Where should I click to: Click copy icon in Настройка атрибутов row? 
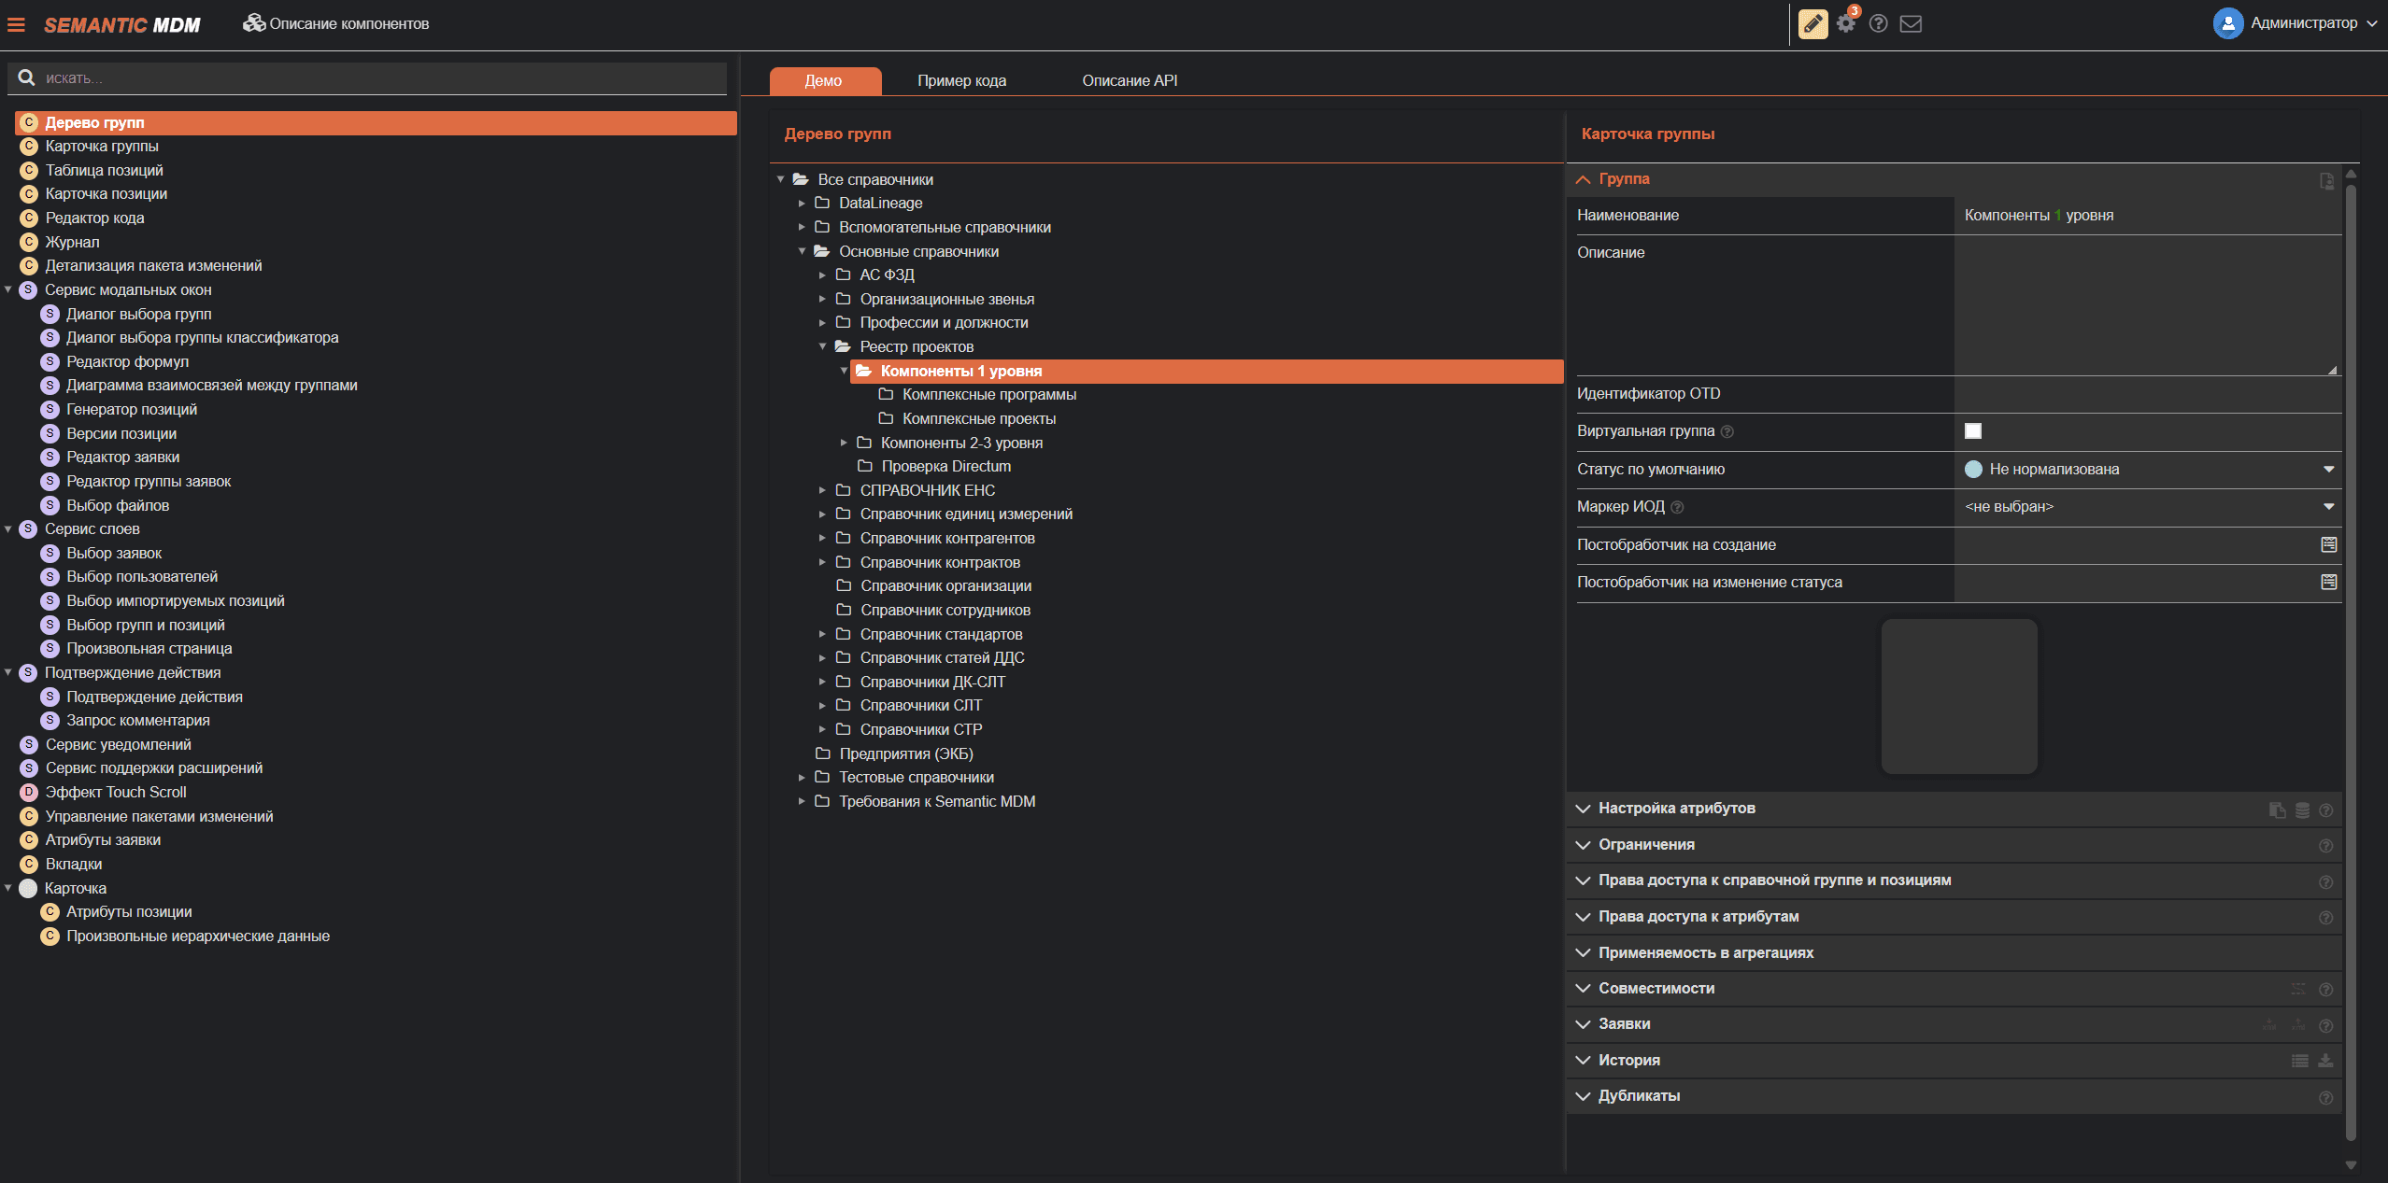click(2278, 810)
